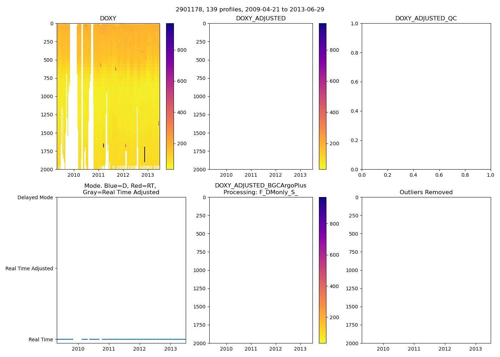Click the Mode legend title text

click(x=121, y=189)
